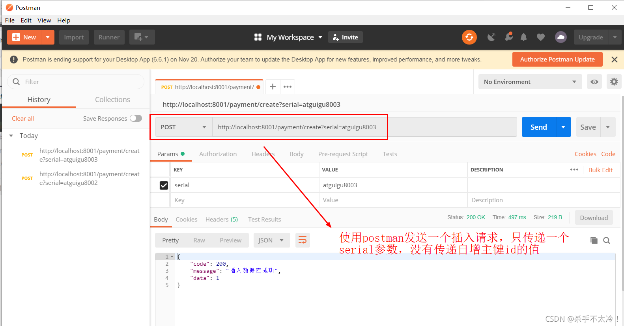Toggle Save Responses switch

pos(136,118)
